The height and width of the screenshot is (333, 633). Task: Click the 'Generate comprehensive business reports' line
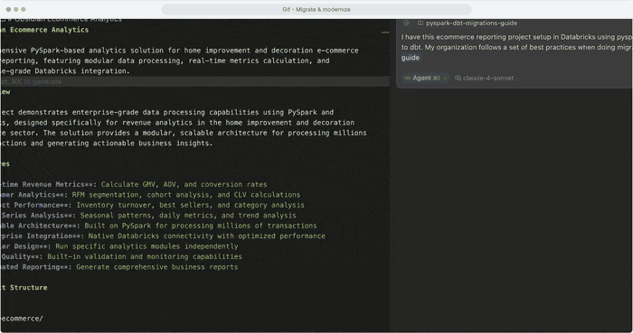119,267
